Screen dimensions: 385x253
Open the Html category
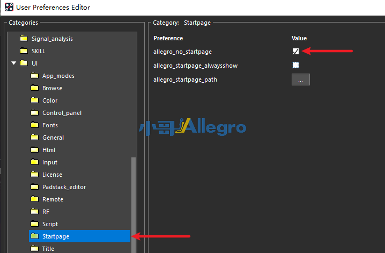[x=49, y=150]
